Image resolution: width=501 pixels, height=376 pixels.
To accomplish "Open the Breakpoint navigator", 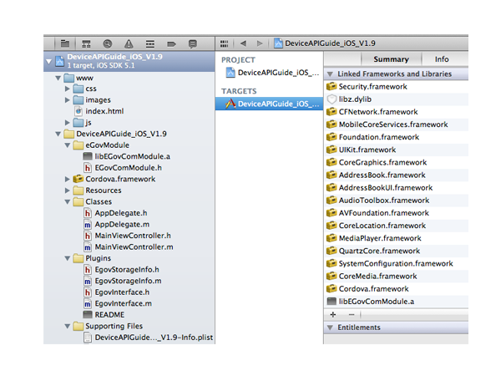I will pyautogui.click(x=171, y=43).
